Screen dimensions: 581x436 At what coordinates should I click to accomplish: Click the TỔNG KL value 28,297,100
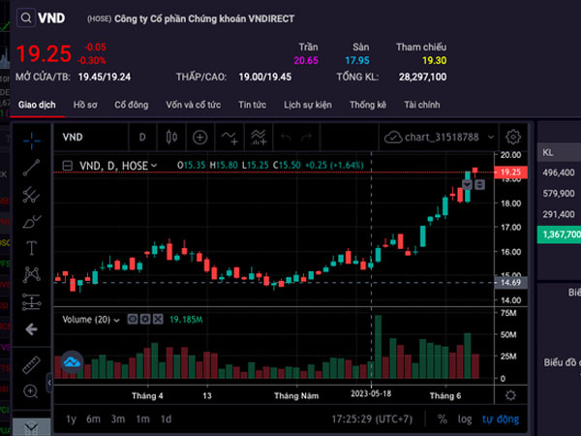point(423,77)
